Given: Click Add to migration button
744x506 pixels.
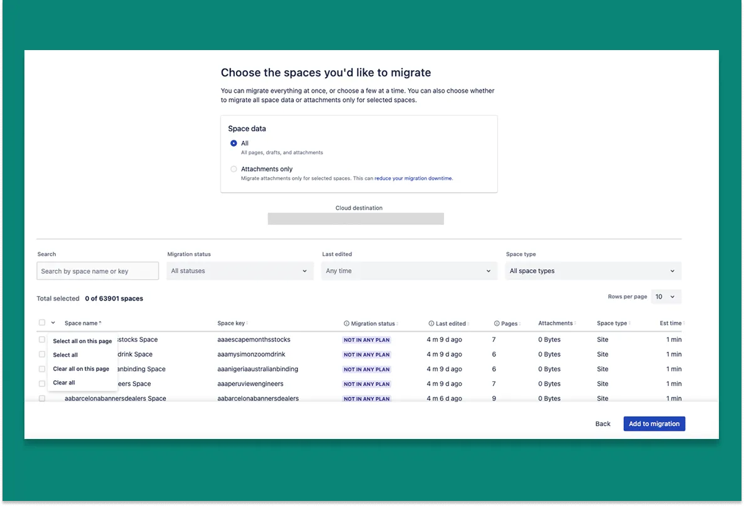Looking at the screenshot, I should pos(654,424).
